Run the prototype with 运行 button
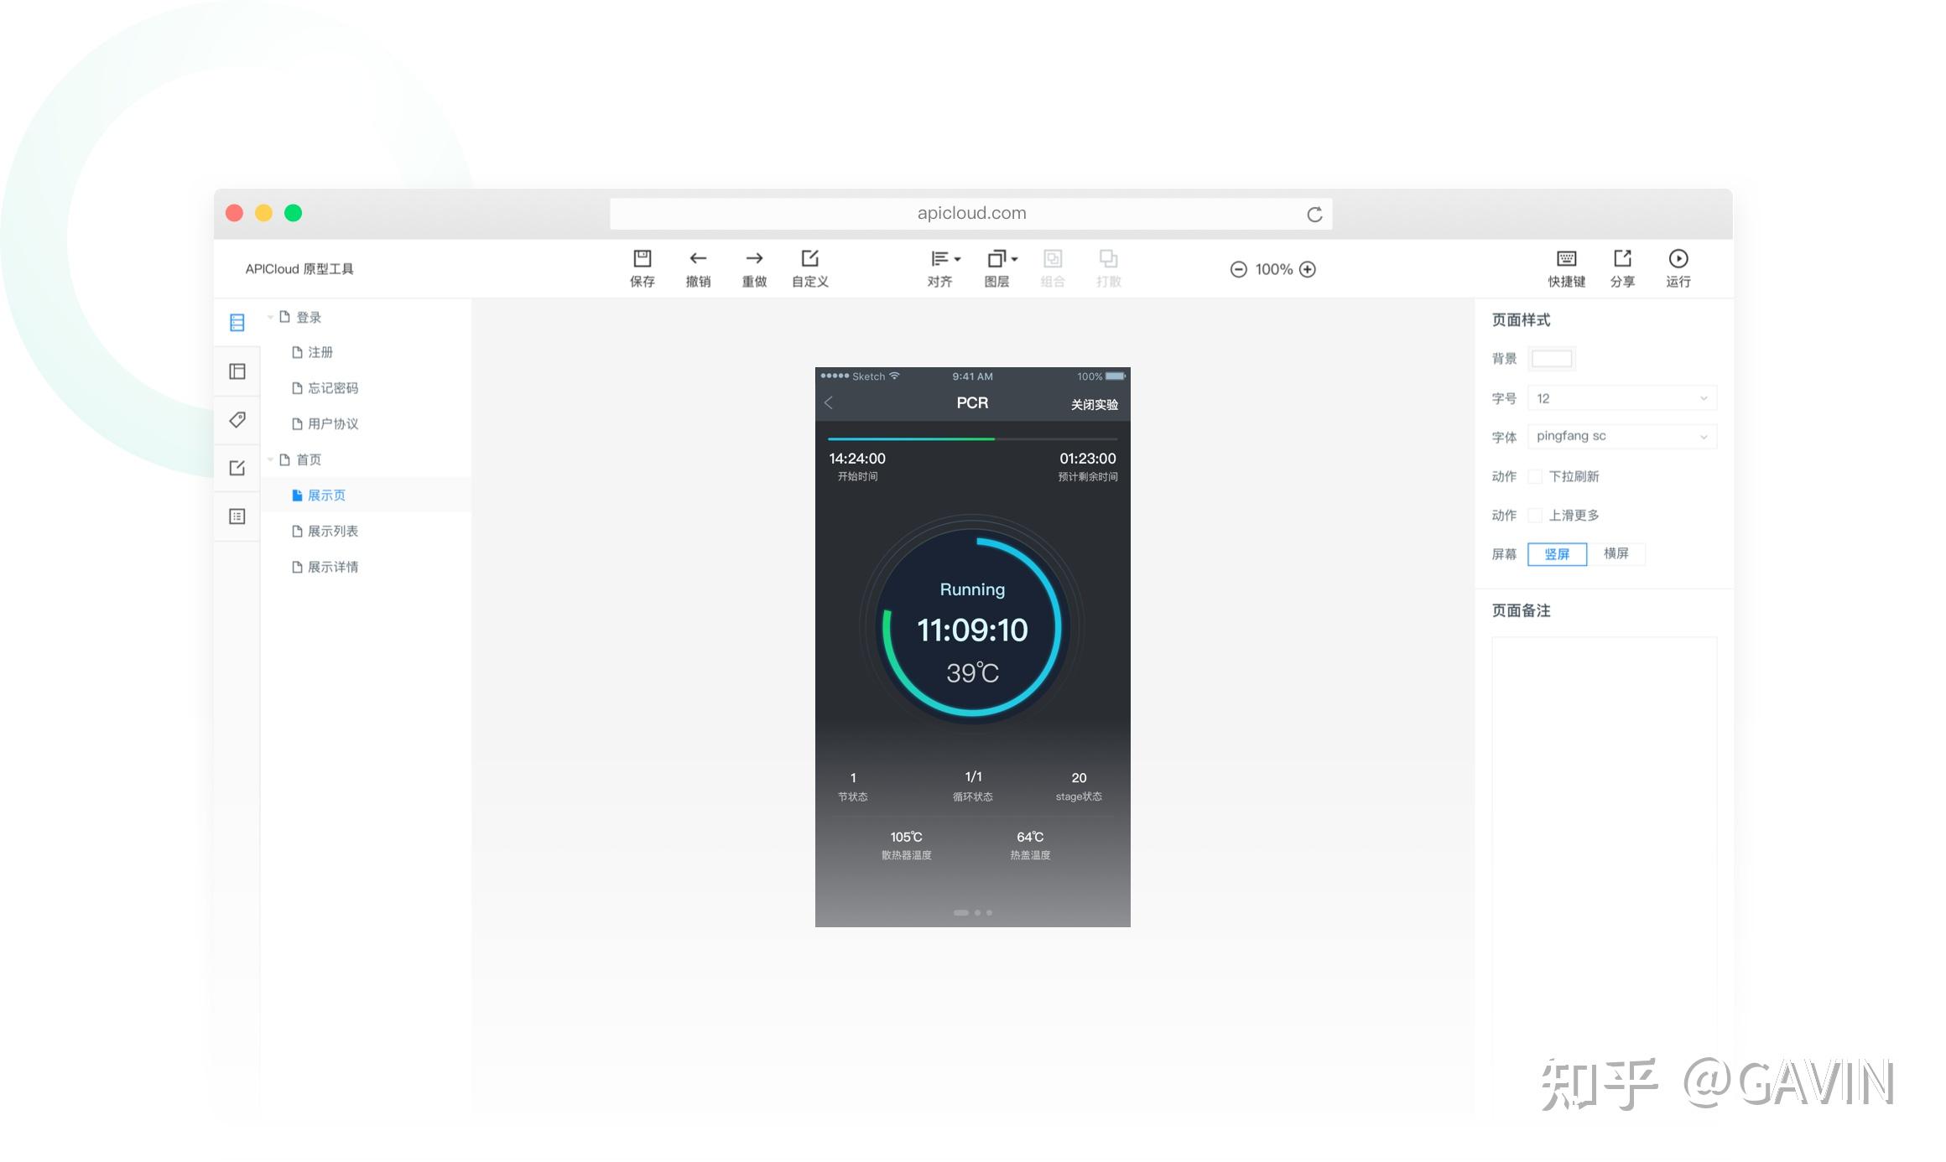Viewport: 1946px width, 1162px height. click(x=1678, y=259)
